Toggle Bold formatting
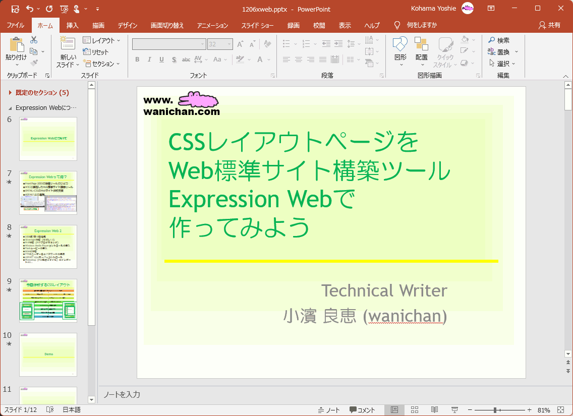 (x=137, y=59)
